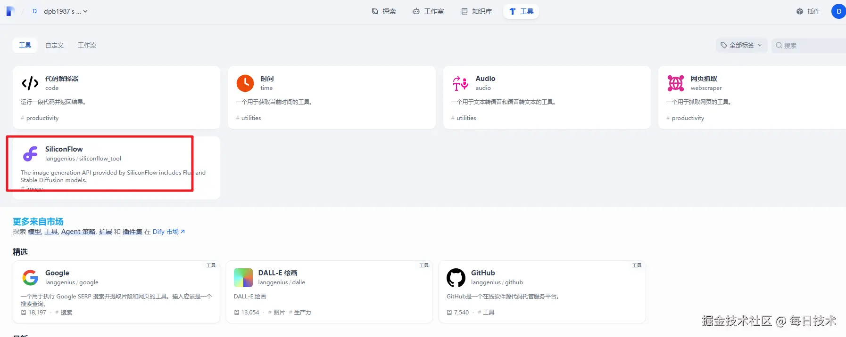Open the GitHub plugin card title
The image size is (846, 337).
click(483, 273)
